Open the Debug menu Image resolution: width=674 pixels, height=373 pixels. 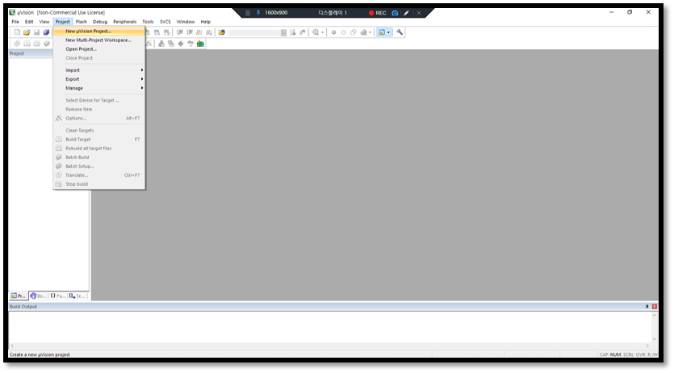pyautogui.click(x=100, y=22)
